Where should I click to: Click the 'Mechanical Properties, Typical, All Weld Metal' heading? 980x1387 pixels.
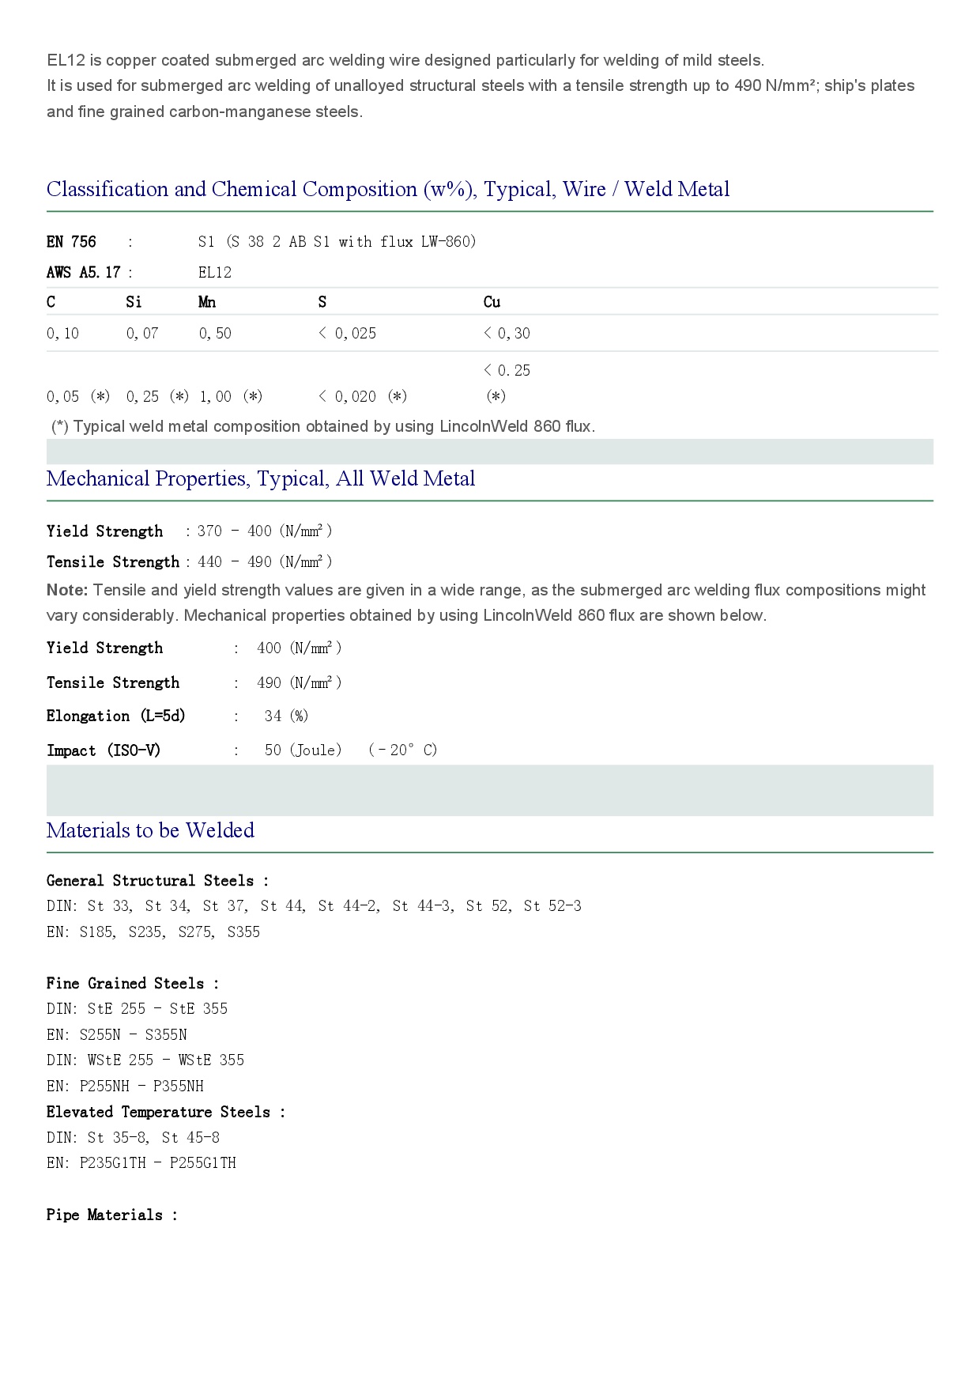261,479
